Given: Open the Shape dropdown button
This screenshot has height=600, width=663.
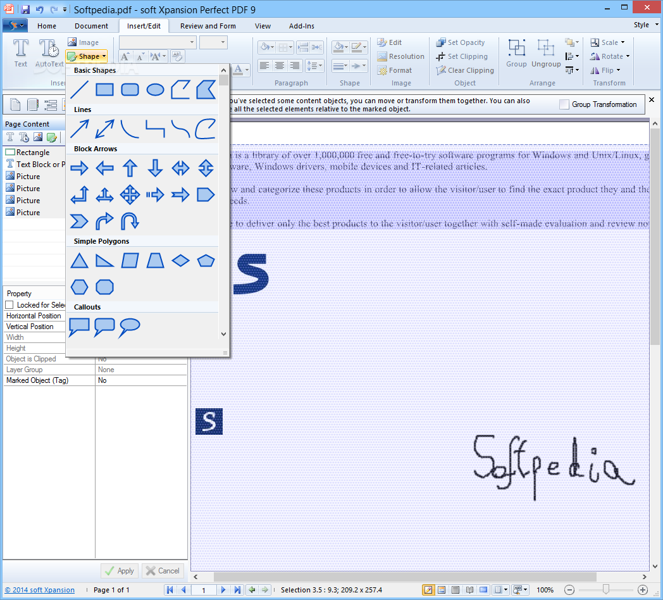Looking at the screenshot, I should [x=86, y=56].
